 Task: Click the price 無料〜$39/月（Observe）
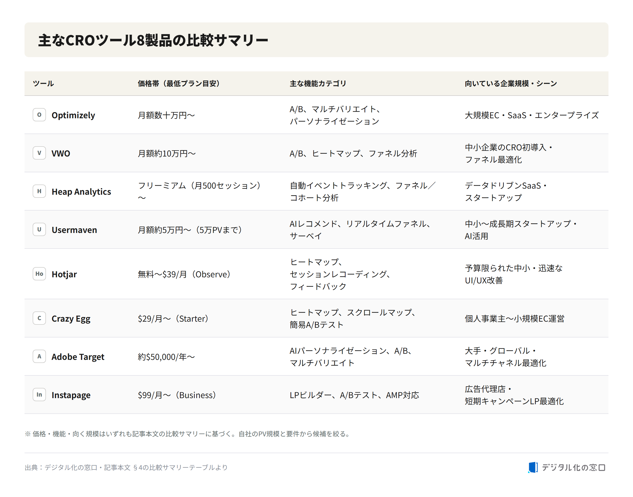click(184, 274)
